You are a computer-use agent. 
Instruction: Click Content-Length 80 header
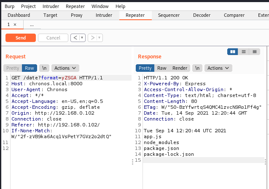pyautogui.click(x=170, y=101)
